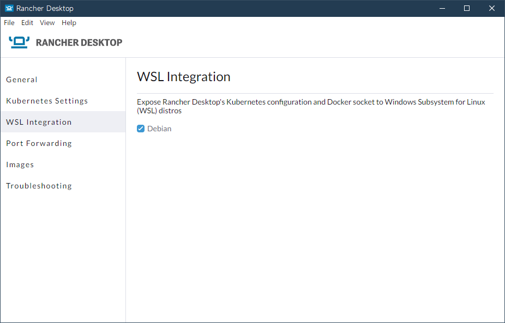The image size is (505, 323).
Task: Click the Rancher Desktop title bar icon
Action: [9, 8]
